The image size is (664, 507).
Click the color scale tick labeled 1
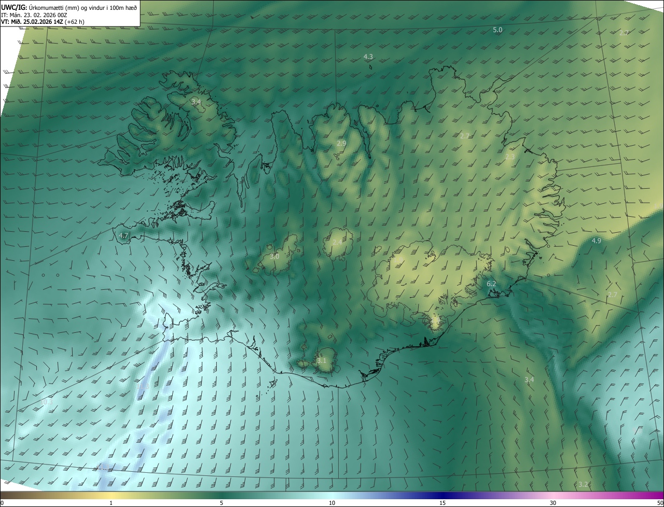(111, 503)
